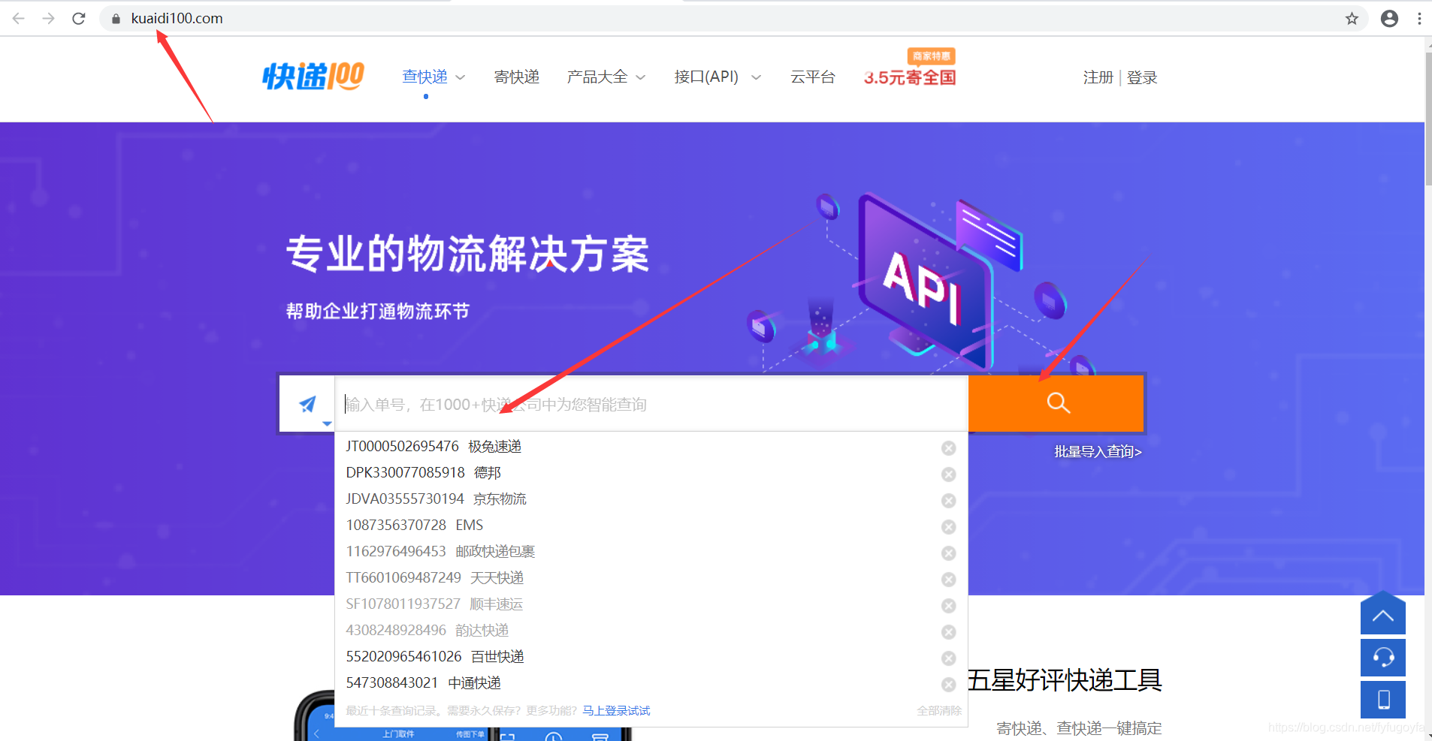Select history entry 1162976496453 邮政快递包裹

point(440,552)
